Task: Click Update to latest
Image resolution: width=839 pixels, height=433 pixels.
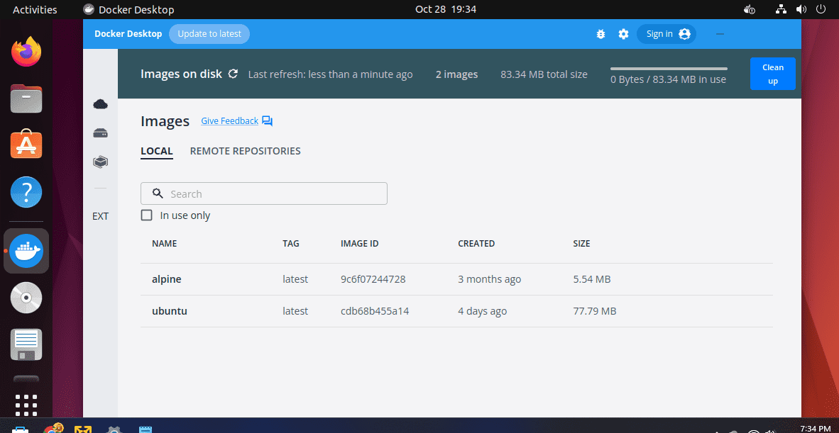Action: click(209, 33)
